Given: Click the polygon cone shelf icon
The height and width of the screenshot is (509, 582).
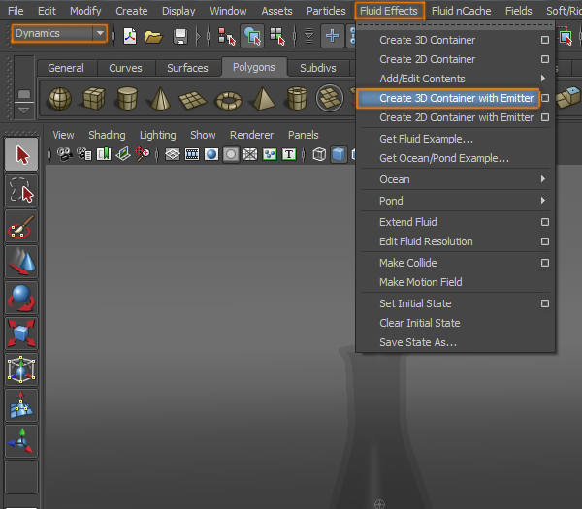Looking at the screenshot, I should coord(161,99).
